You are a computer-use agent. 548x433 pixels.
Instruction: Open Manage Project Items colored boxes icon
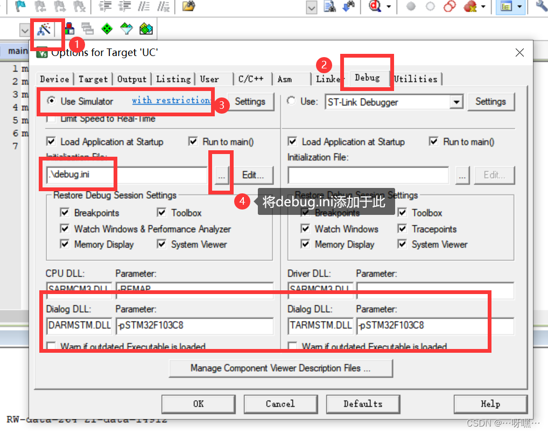[x=68, y=29]
